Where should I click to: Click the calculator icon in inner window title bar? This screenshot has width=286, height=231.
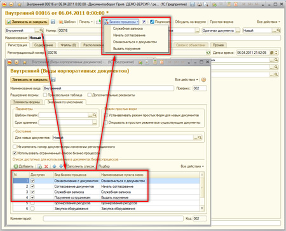pos(155,62)
